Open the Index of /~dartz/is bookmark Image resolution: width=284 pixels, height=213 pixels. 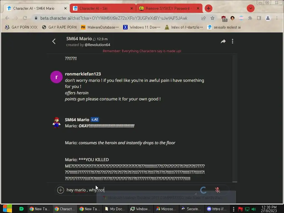184,27
